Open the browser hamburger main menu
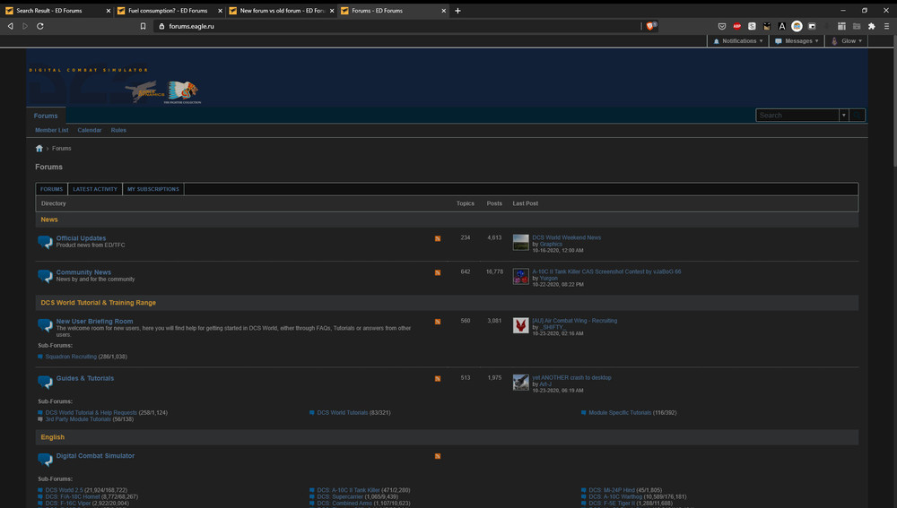 [x=886, y=26]
